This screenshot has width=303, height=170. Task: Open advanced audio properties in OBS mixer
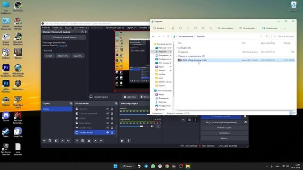pyautogui.click(x=122, y=141)
